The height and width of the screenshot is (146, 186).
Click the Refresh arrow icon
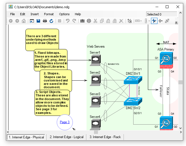point(51,21)
